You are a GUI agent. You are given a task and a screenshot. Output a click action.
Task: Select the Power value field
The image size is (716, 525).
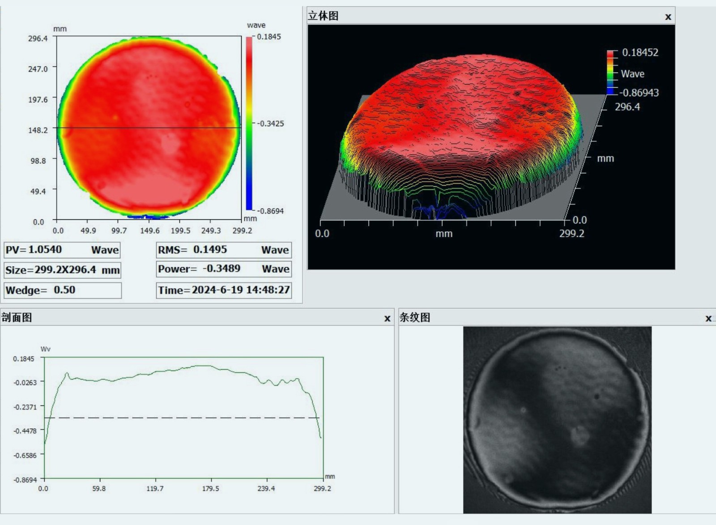(224, 269)
